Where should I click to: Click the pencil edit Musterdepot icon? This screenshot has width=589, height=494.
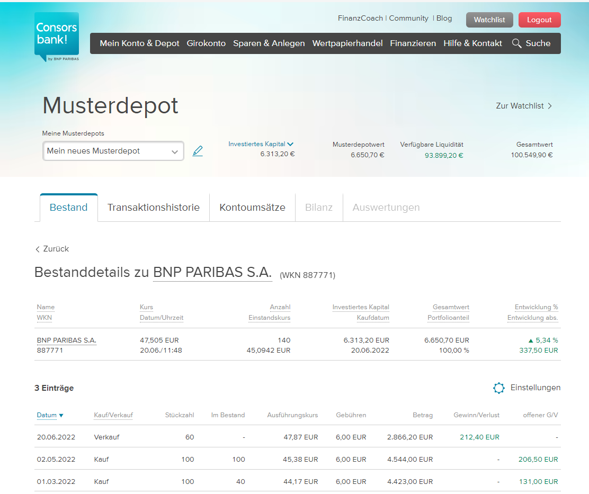(x=198, y=151)
